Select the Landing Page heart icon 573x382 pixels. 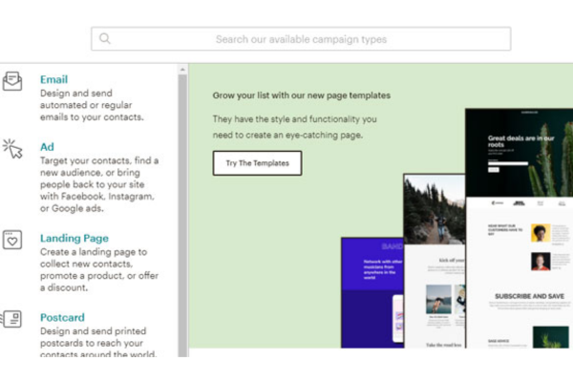[x=12, y=240]
